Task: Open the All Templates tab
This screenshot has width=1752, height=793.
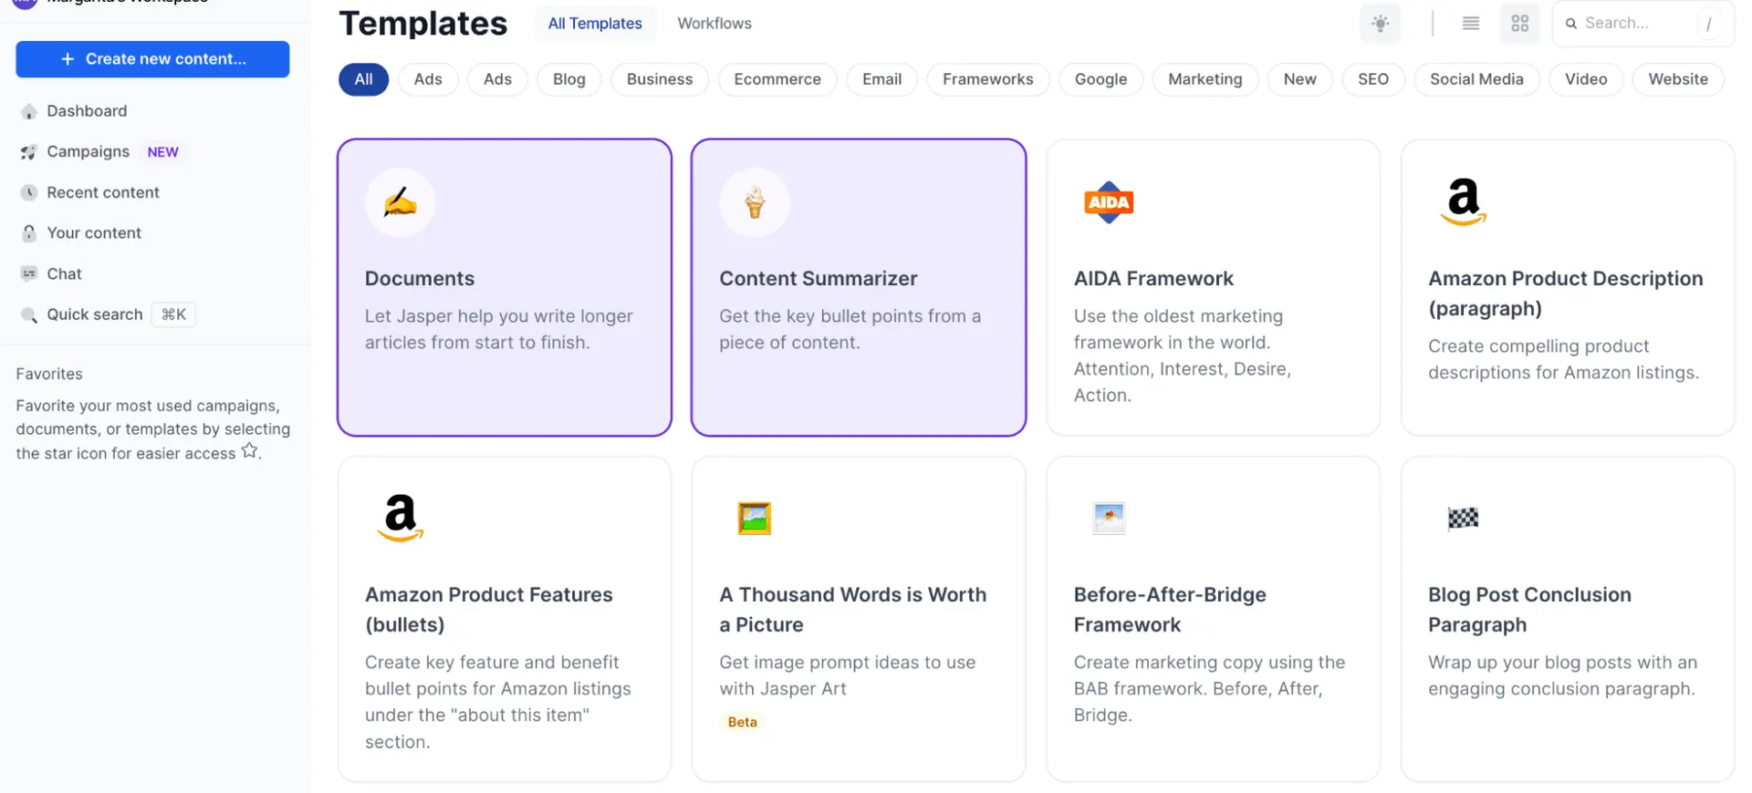Action: pos(595,24)
